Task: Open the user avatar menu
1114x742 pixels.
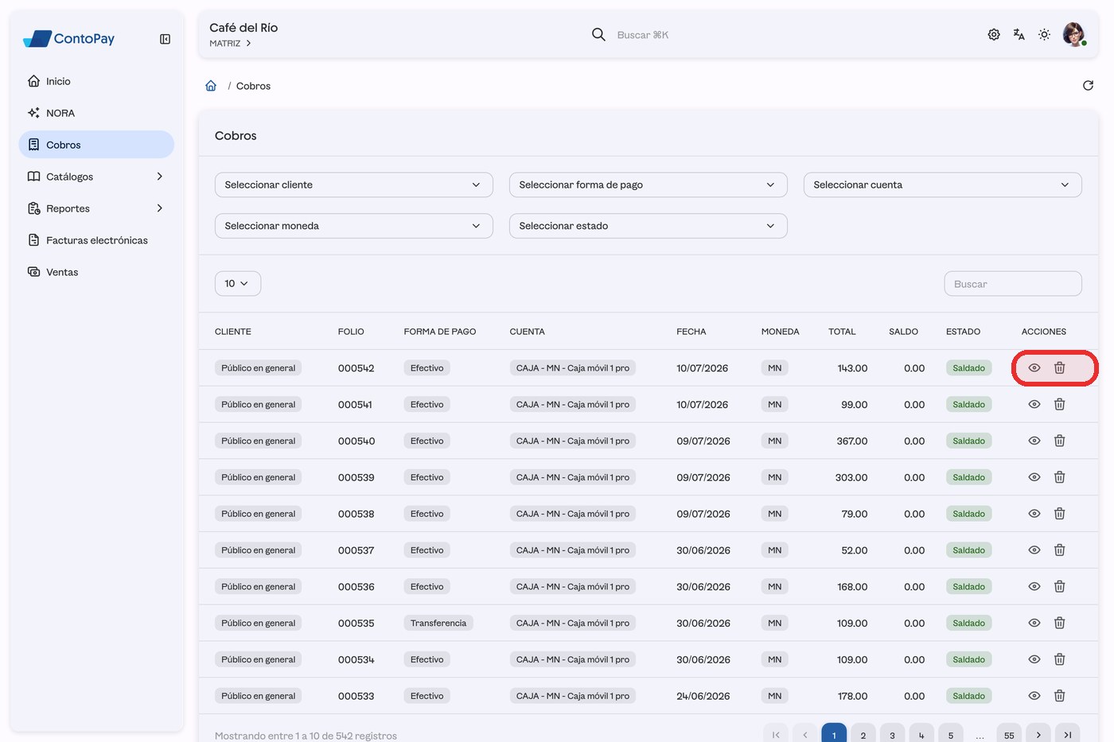Action: pos(1074,34)
